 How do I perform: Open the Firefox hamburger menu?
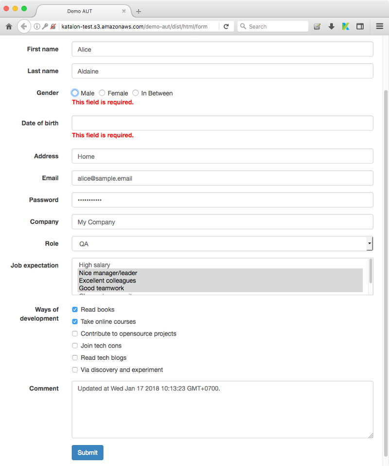(x=380, y=26)
